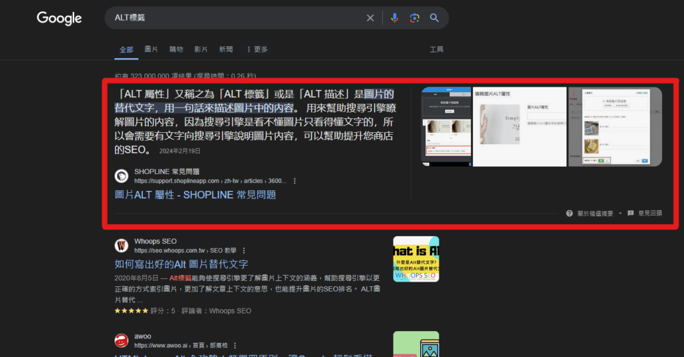Open the 工具 search tools

click(436, 49)
